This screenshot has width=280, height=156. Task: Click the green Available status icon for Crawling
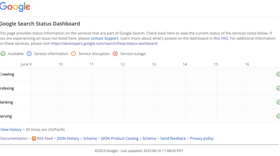(278, 74)
